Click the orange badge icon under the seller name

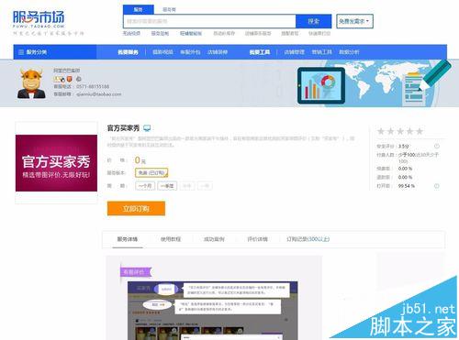70,79
